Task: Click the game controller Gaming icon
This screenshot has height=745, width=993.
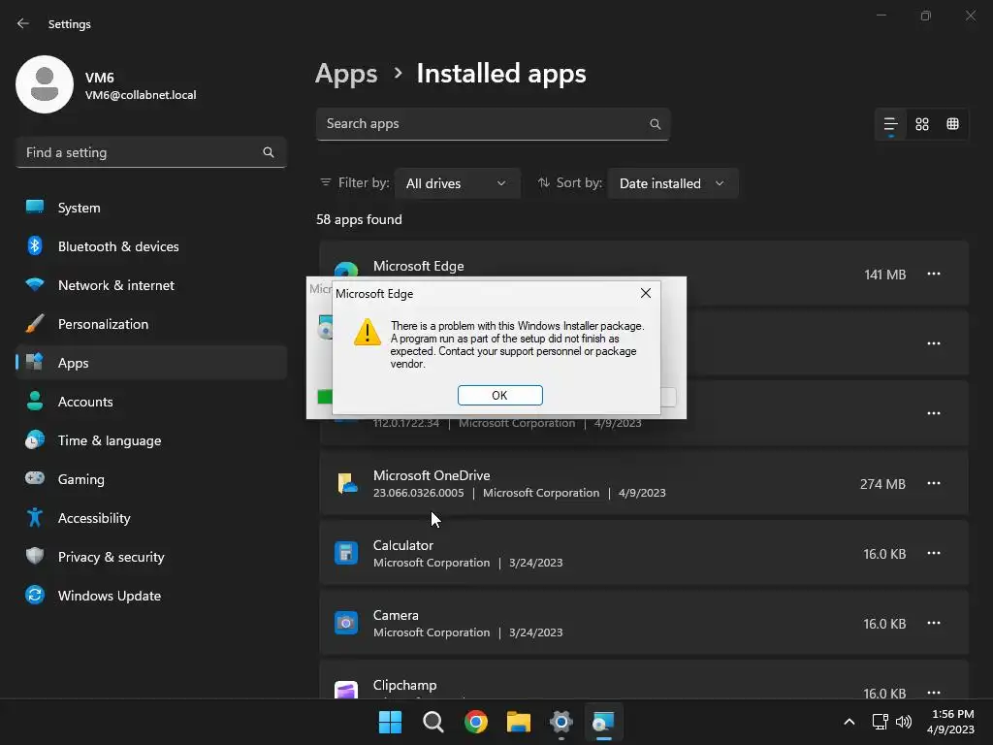Action: click(35, 477)
